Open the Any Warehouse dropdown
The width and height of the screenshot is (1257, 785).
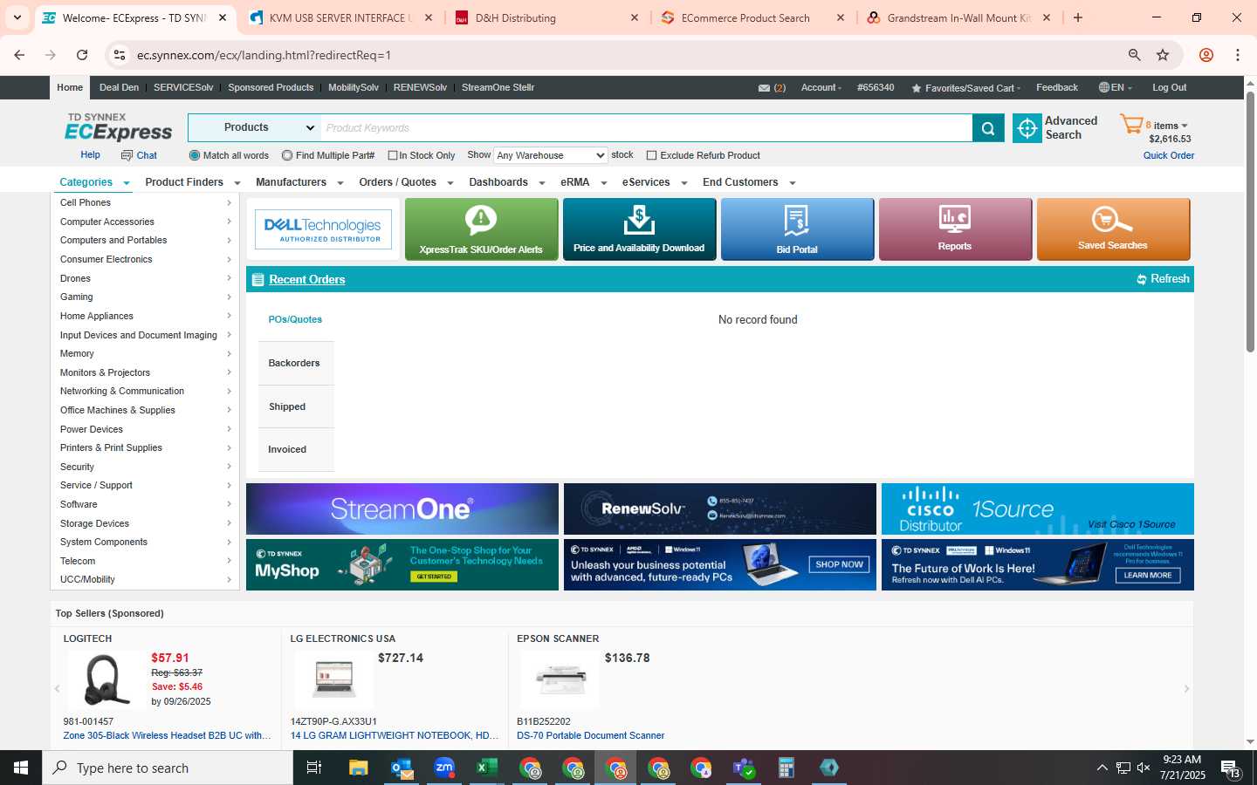click(x=550, y=155)
